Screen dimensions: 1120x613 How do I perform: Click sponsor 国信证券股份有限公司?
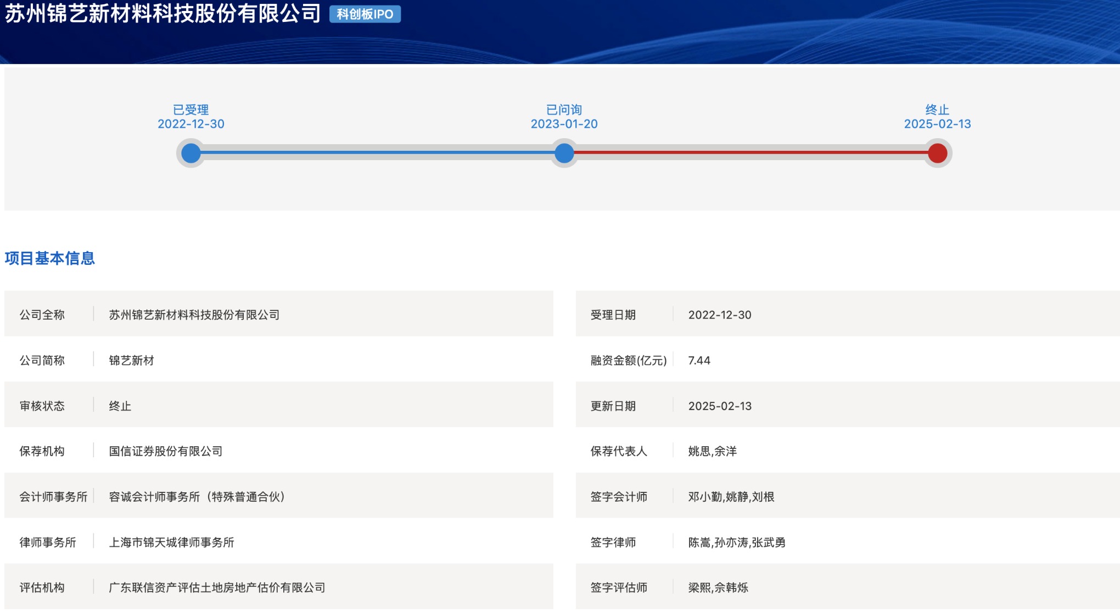point(165,451)
